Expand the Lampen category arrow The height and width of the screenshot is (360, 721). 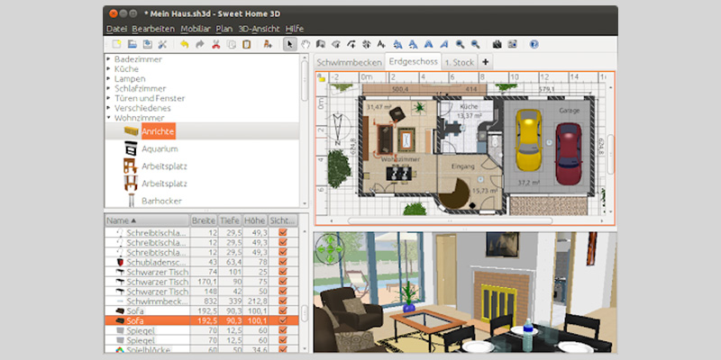coord(109,78)
